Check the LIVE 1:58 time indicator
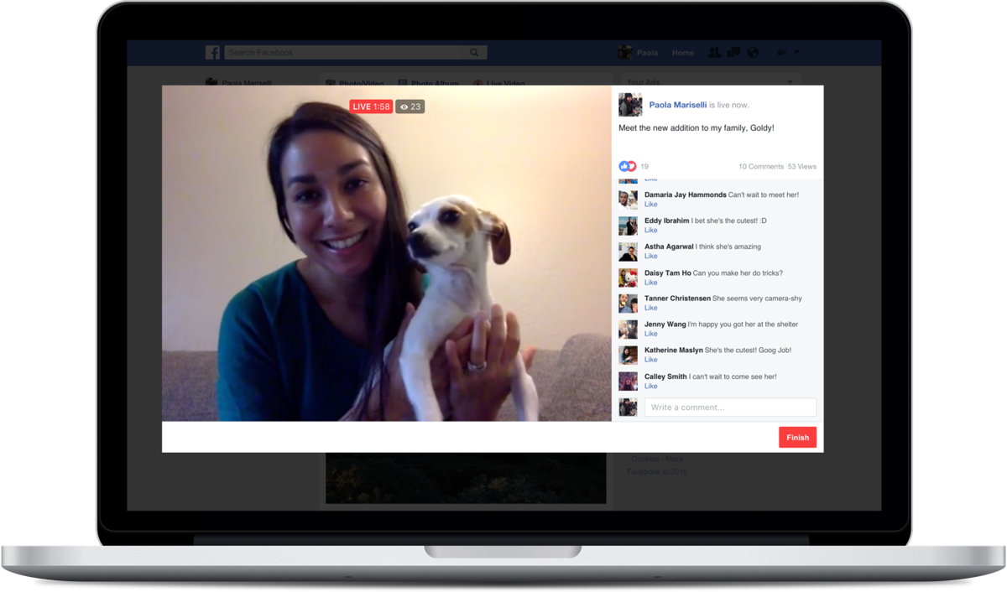 tap(370, 106)
